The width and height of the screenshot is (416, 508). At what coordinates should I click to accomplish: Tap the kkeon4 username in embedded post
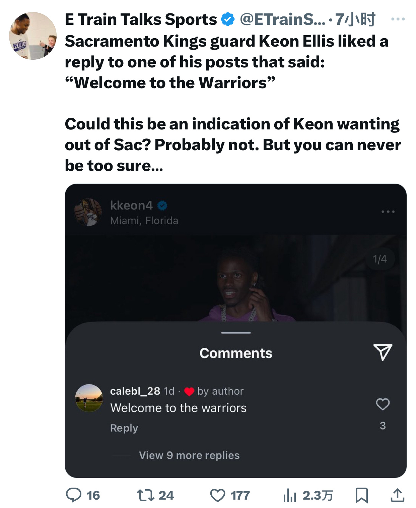131,205
